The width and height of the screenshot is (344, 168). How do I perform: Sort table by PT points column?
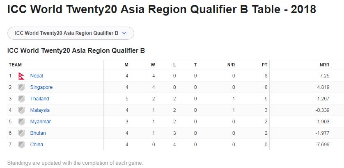click(265, 65)
